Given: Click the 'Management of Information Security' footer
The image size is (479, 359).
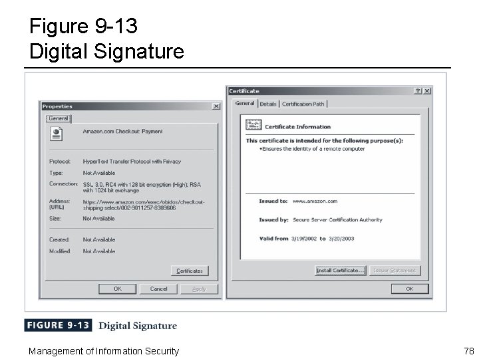Looking at the screenshot, I should pyautogui.click(x=104, y=352).
